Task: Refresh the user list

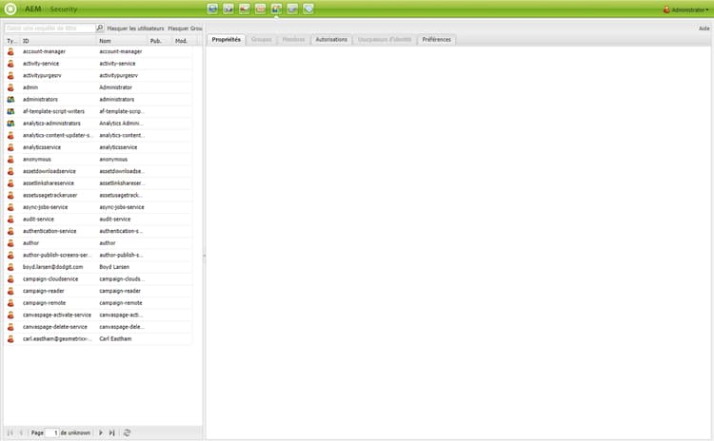Action: pos(127,432)
